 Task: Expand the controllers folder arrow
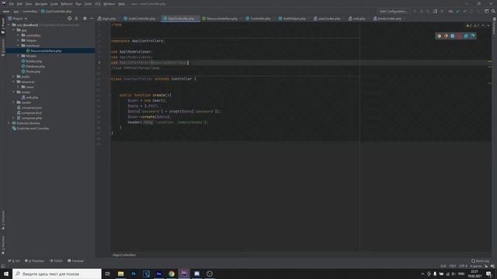coord(18,35)
